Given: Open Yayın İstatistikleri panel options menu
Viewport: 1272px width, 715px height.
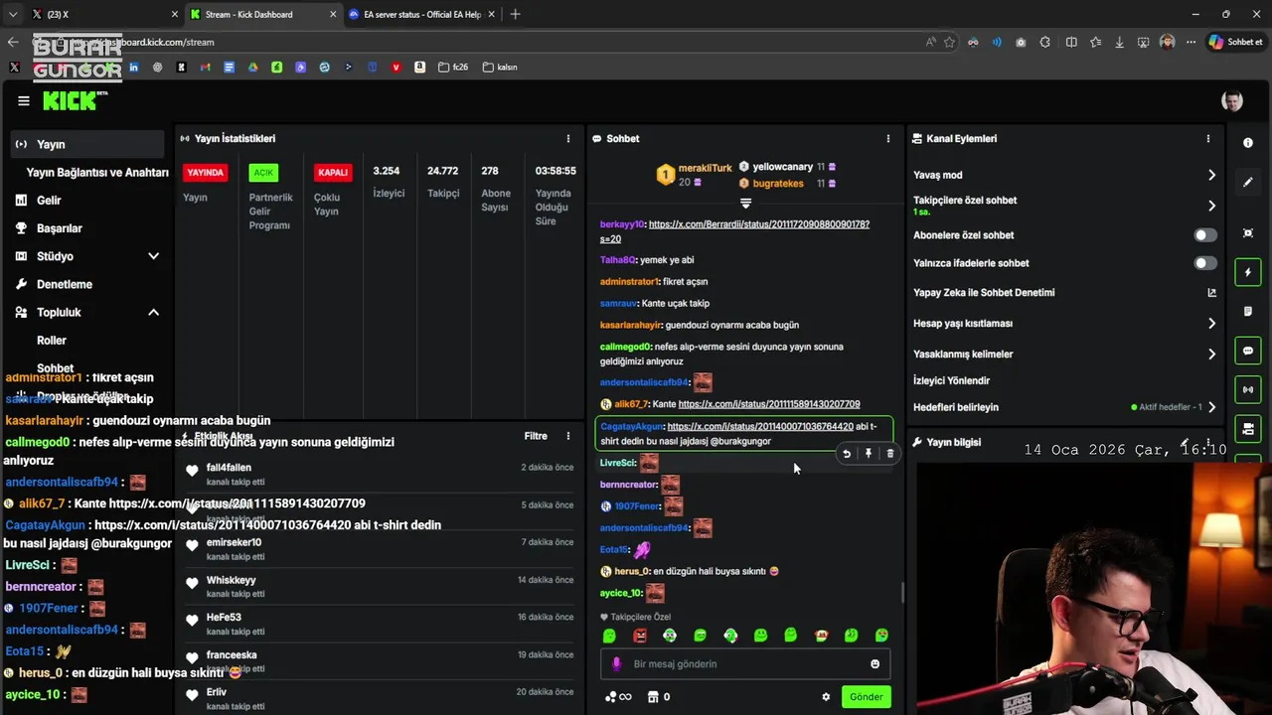Looking at the screenshot, I should 568,139.
